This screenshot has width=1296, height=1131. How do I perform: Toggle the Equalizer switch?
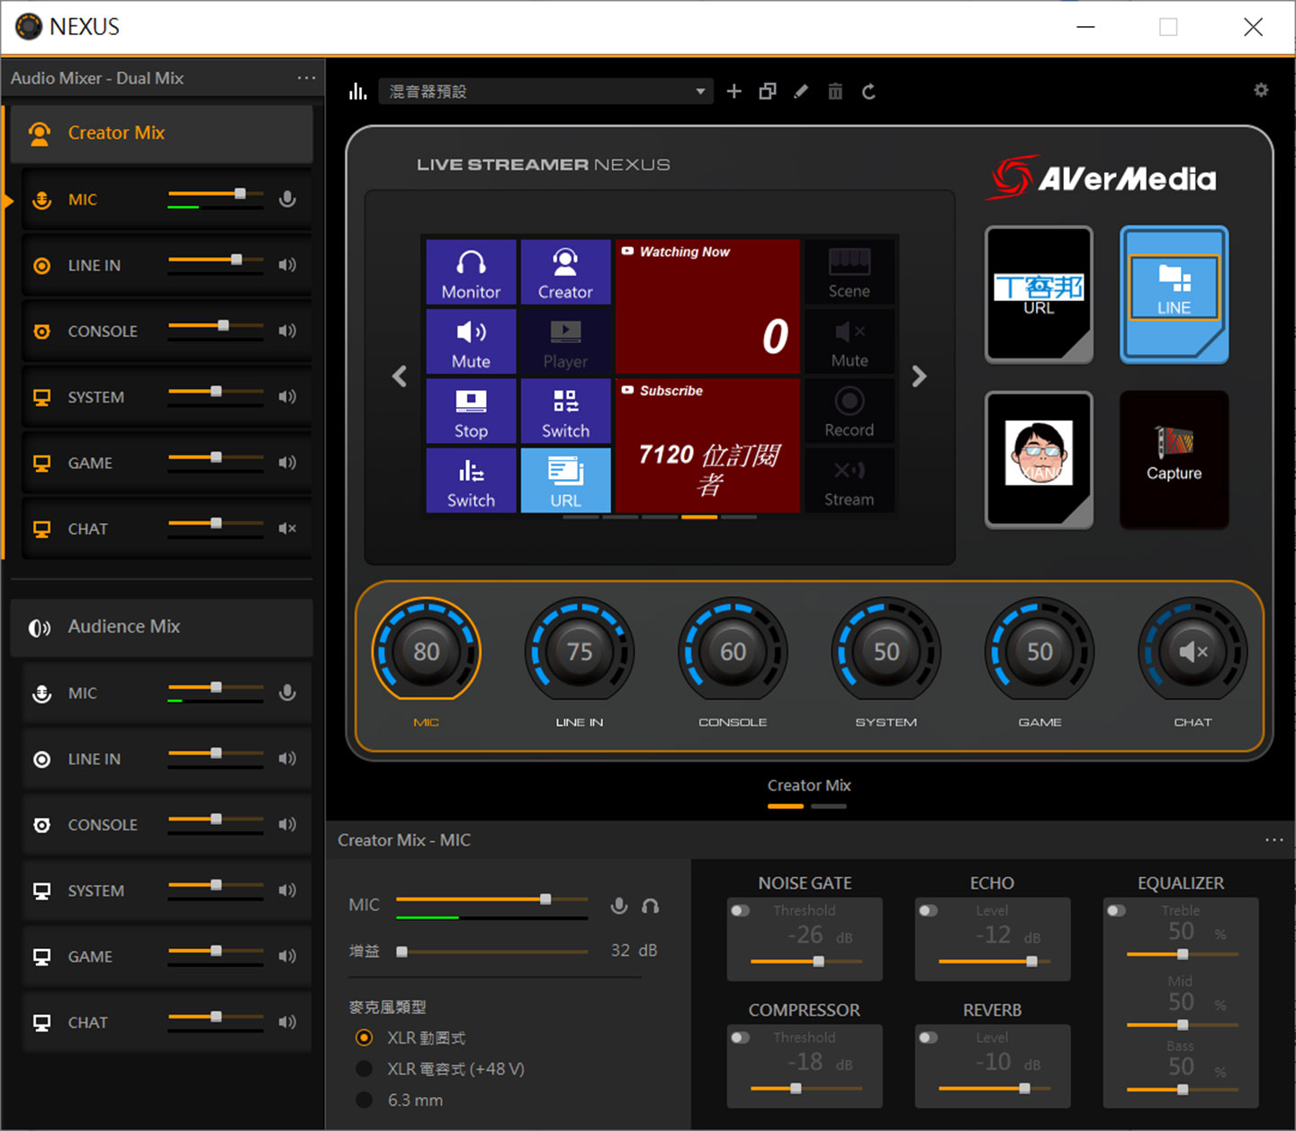pyautogui.click(x=1117, y=910)
